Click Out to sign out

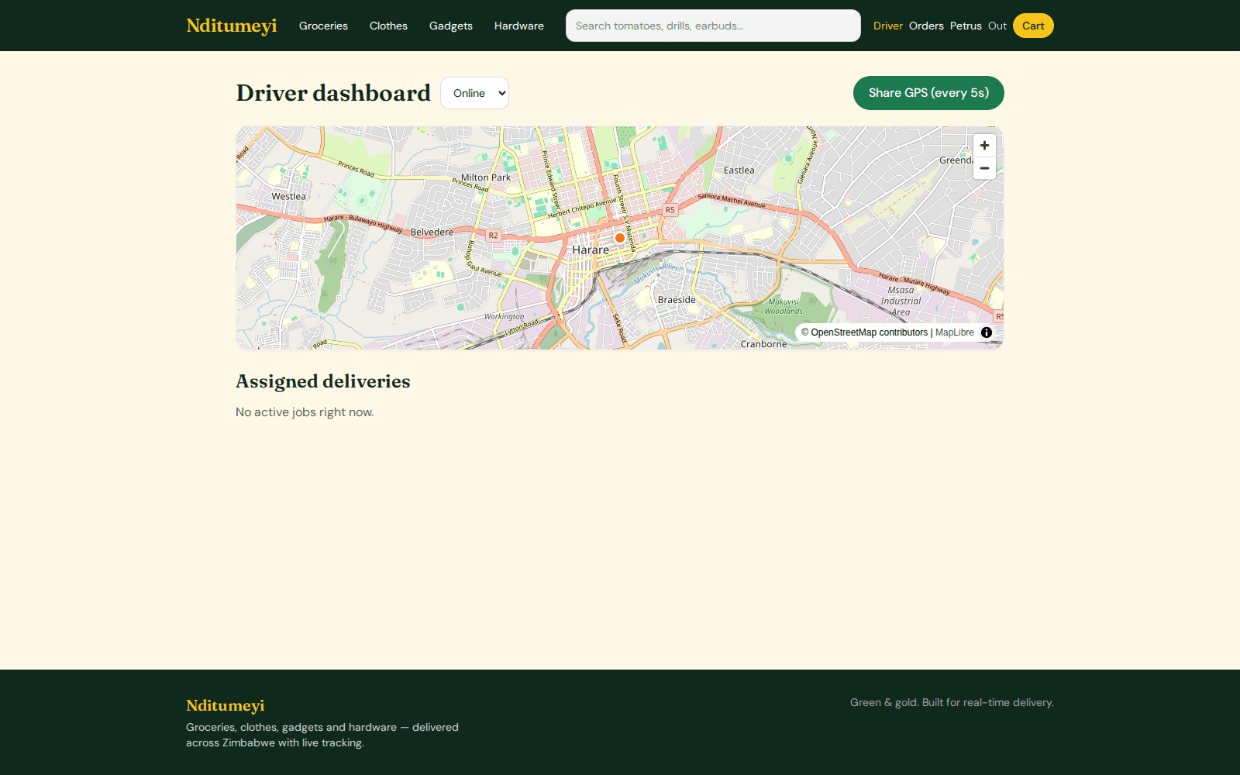[x=997, y=26]
